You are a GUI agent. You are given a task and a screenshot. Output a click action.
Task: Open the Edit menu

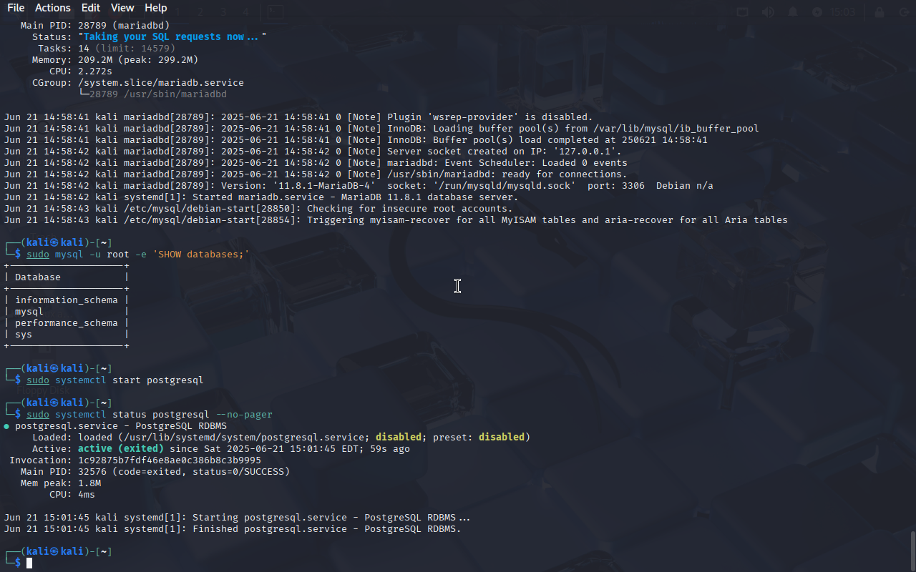91,8
